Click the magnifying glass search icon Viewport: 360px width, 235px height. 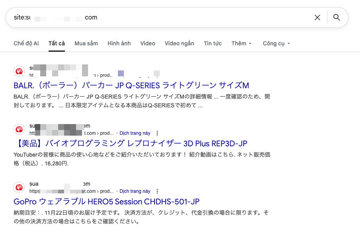[x=337, y=17]
